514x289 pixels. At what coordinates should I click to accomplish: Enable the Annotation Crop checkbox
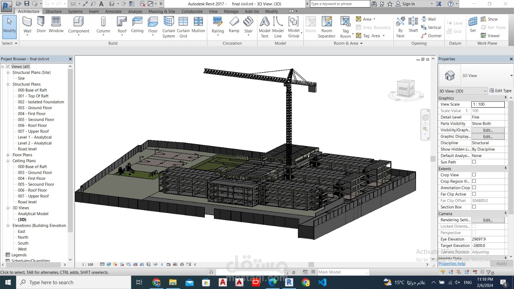click(x=474, y=188)
